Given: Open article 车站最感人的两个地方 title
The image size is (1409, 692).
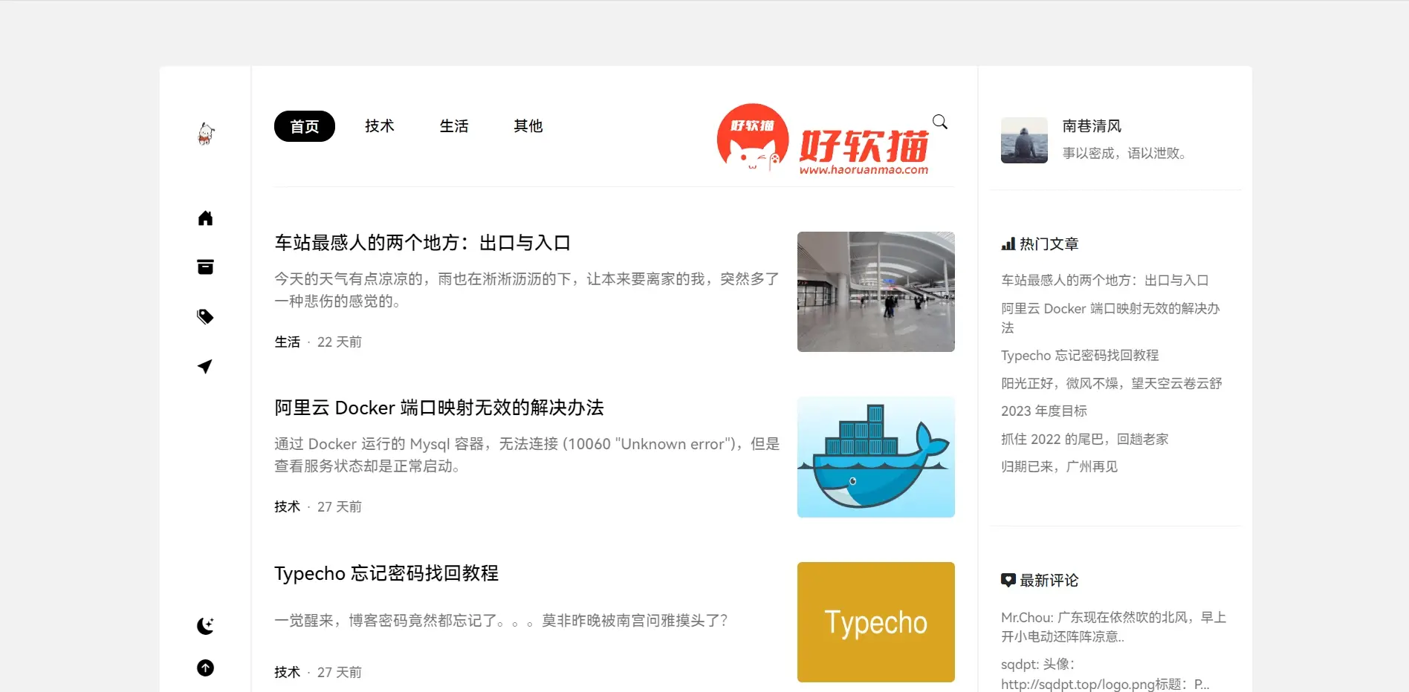Looking at the screenshot, I should [x=422, y=243].
